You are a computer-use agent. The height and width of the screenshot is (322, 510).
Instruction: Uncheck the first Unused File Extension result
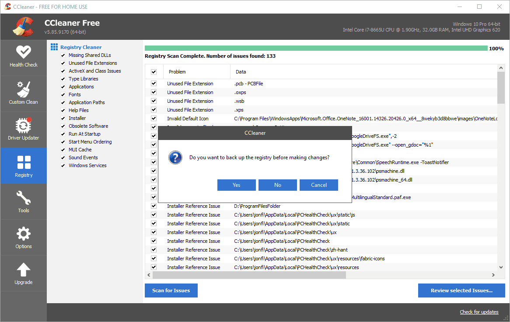pos(154,84)
